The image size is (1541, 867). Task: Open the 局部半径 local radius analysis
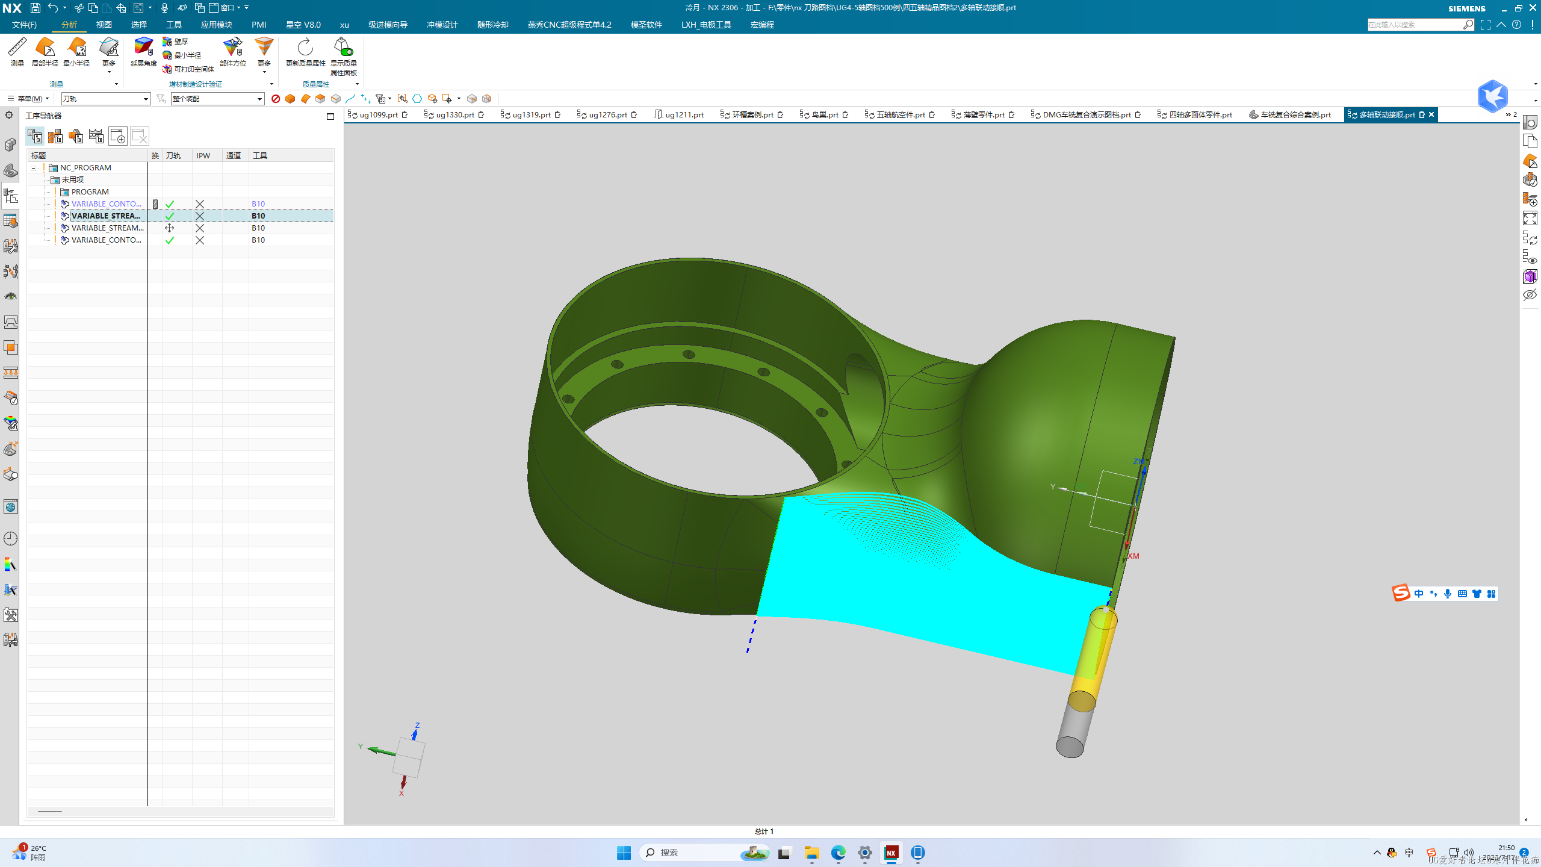(45, 52)
